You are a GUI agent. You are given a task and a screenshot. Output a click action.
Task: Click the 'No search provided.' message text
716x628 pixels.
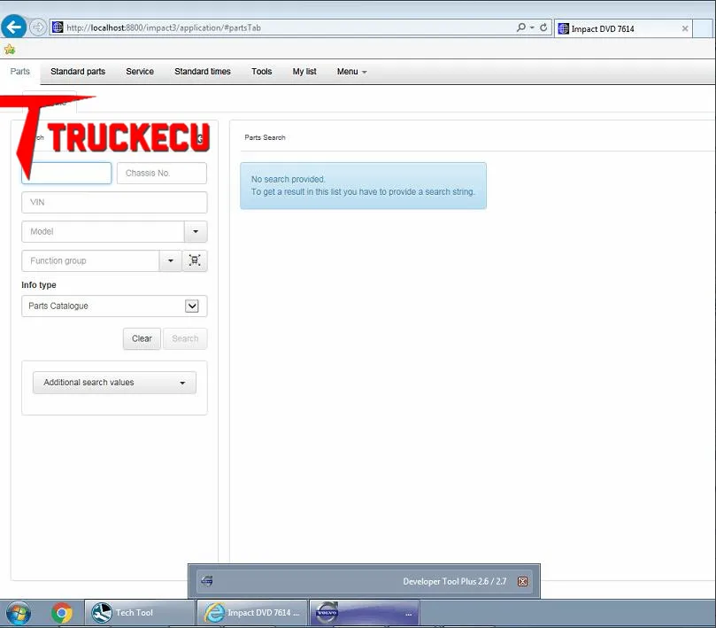[x=288, y=179]
